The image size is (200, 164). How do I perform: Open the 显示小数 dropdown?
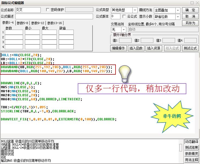(178, 17)
